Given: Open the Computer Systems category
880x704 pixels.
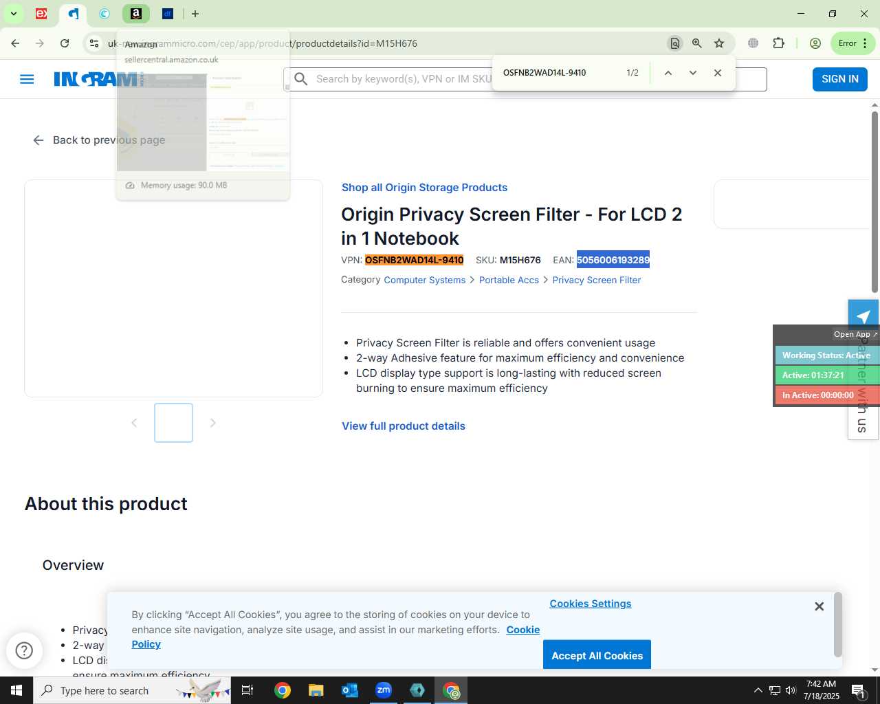Looking at the screenshot, I should tap(424, 280).
